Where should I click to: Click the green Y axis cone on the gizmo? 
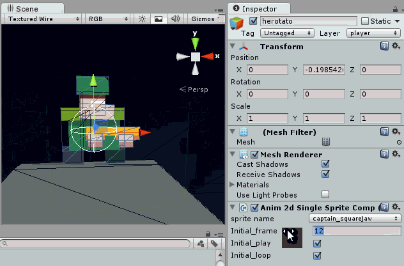tap(195, 43)
